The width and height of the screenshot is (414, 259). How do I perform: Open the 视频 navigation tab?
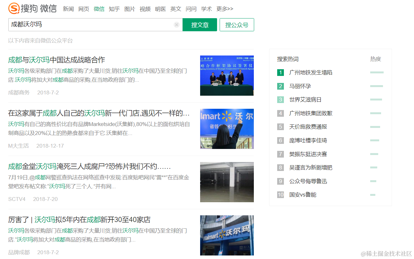point(145,9)
